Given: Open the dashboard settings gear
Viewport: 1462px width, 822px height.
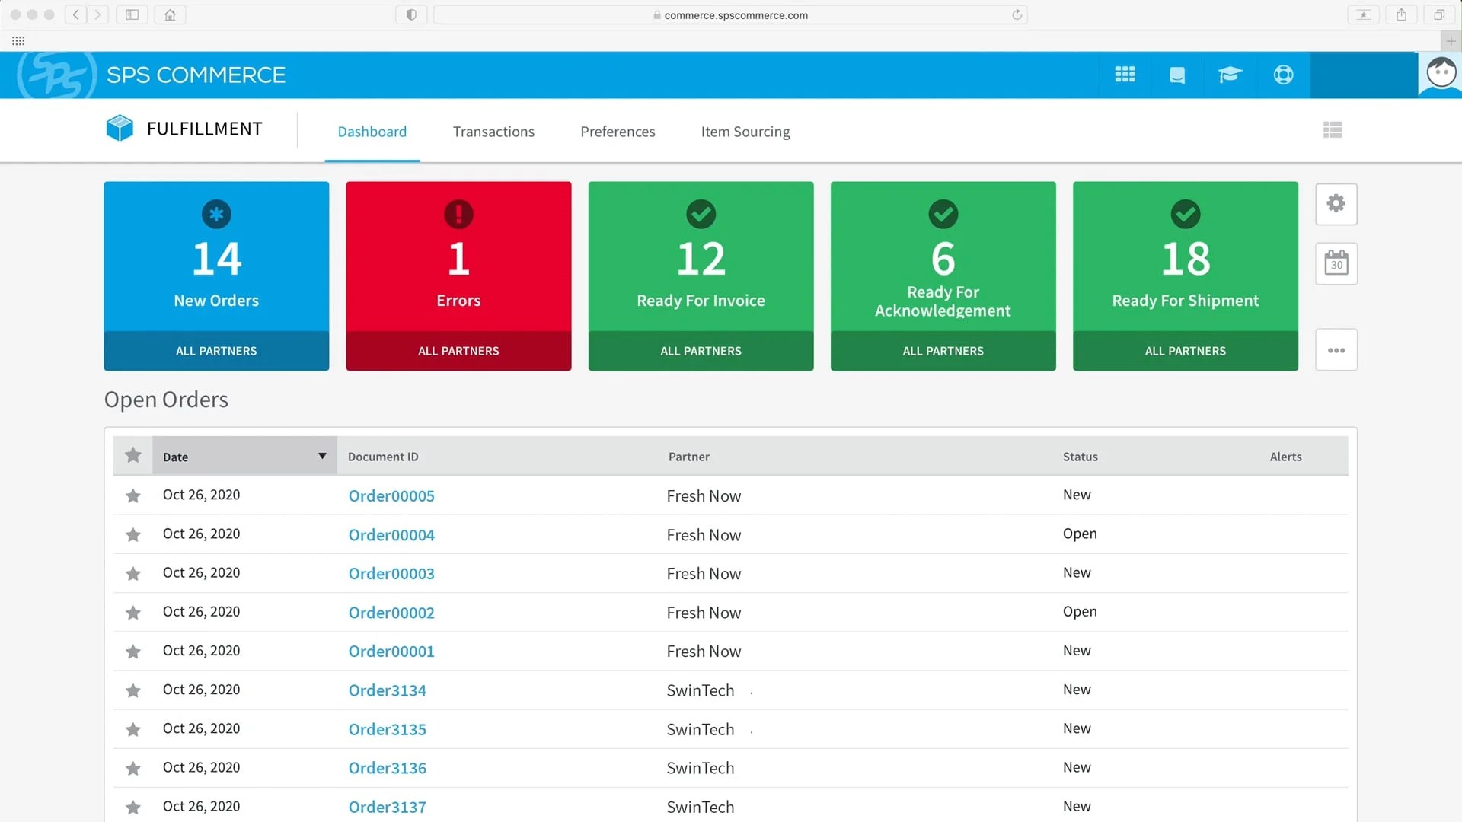Looking at the screenshot, I should pos(1336,204).
